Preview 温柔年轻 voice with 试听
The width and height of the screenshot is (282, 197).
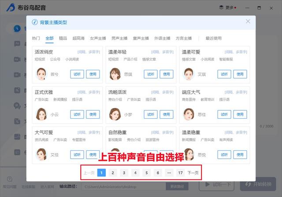pos(151,74)
